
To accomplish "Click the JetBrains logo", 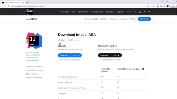I will [30, 12].
